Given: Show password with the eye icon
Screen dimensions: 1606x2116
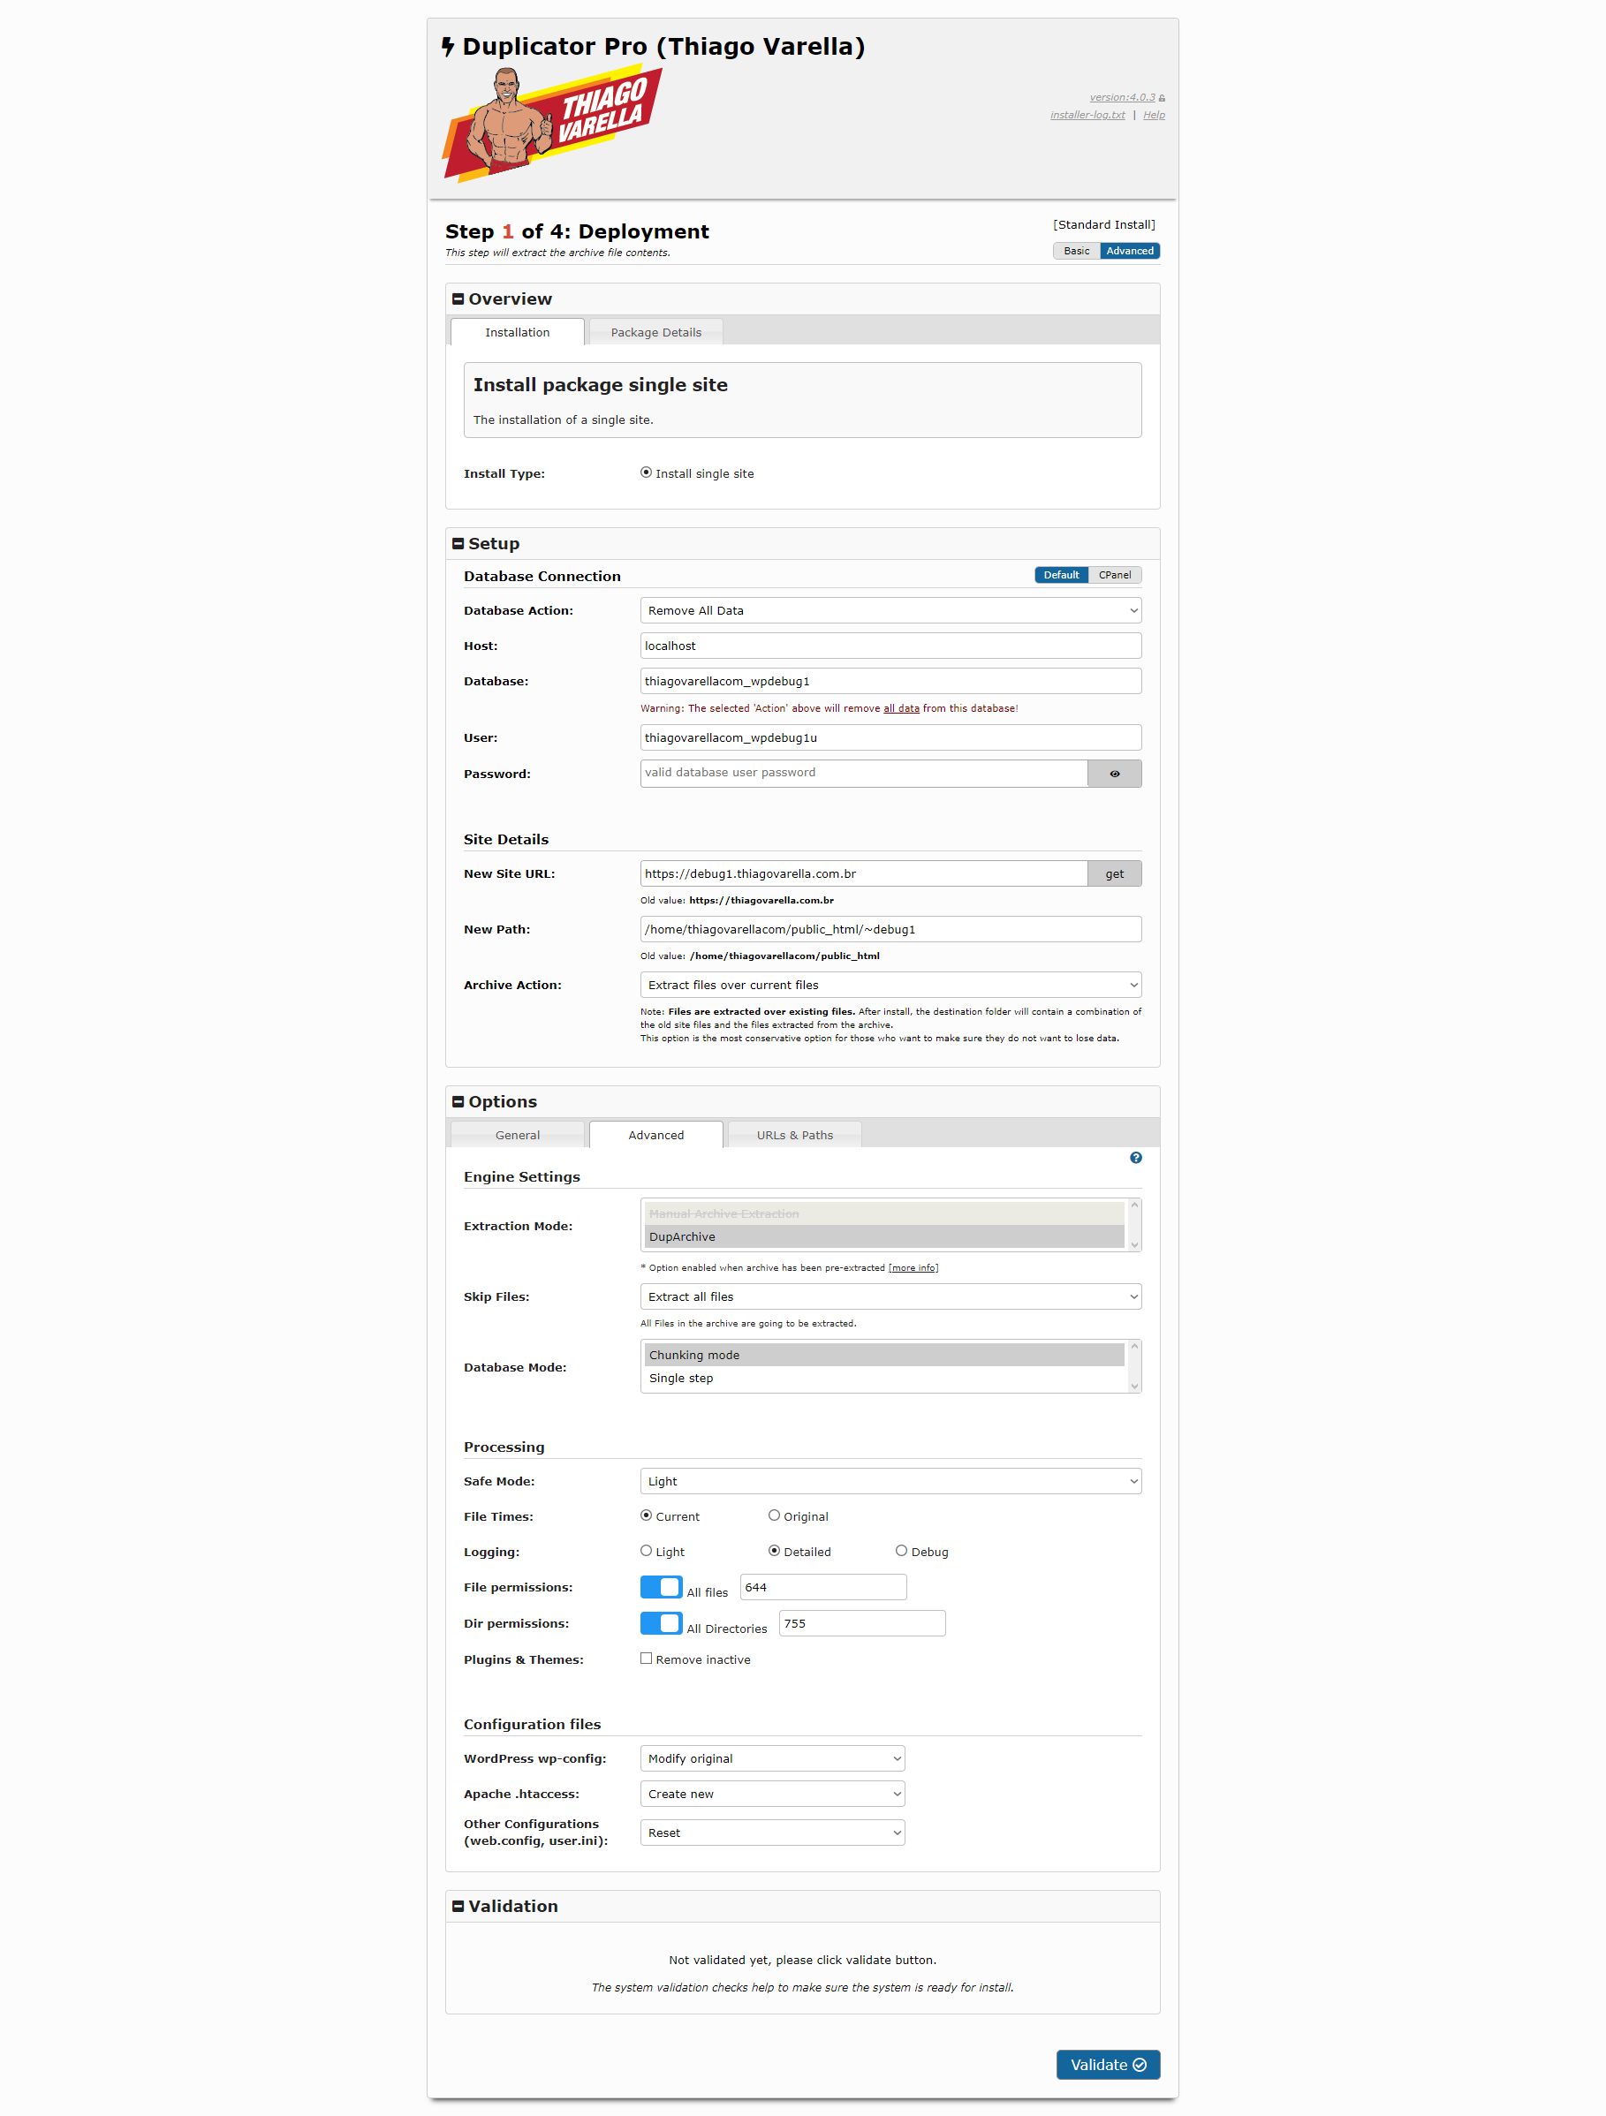Looking at the screenshot, I should tap(1114, 774).
